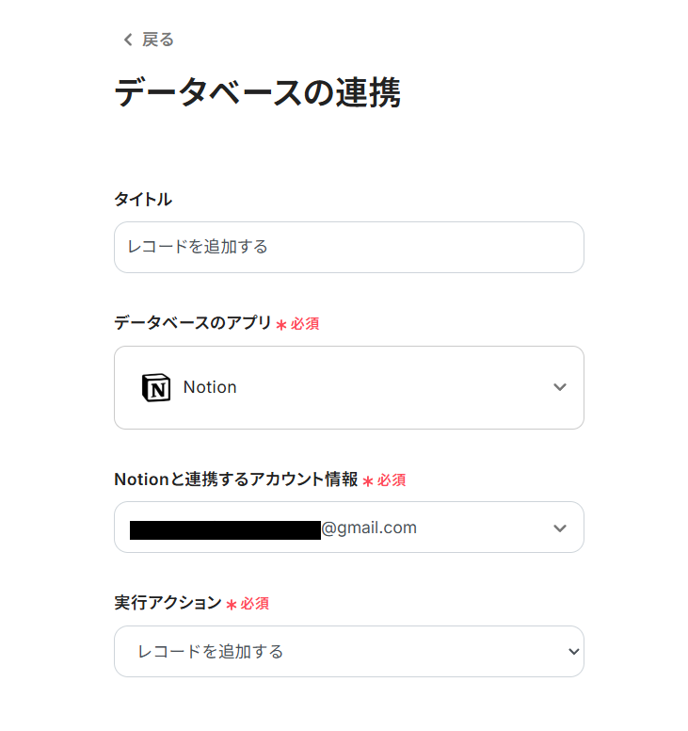Click the タイトル field label

click(x=142, y=199)
